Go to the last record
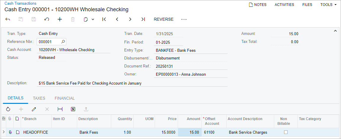This screenshot has width=341, height=139. pos(143,19)
